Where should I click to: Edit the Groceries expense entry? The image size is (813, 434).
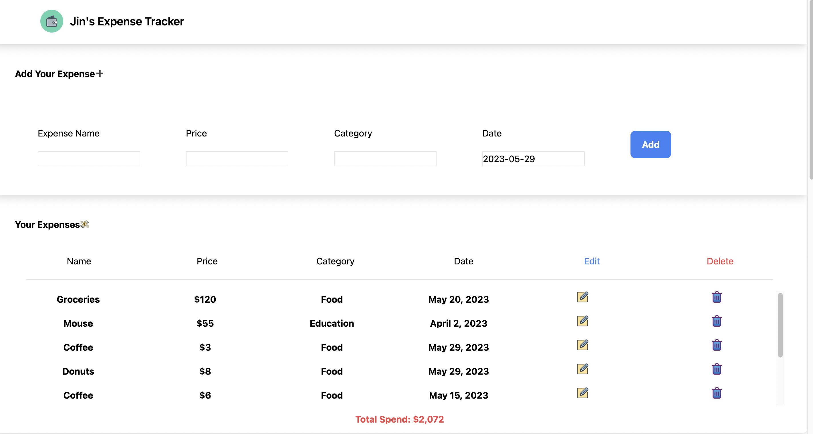583,297
